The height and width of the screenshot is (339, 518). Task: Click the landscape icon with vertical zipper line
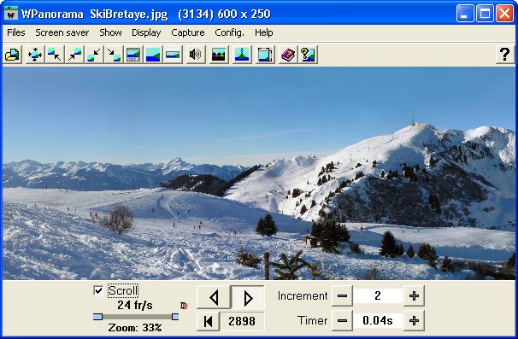pos(242,55)
